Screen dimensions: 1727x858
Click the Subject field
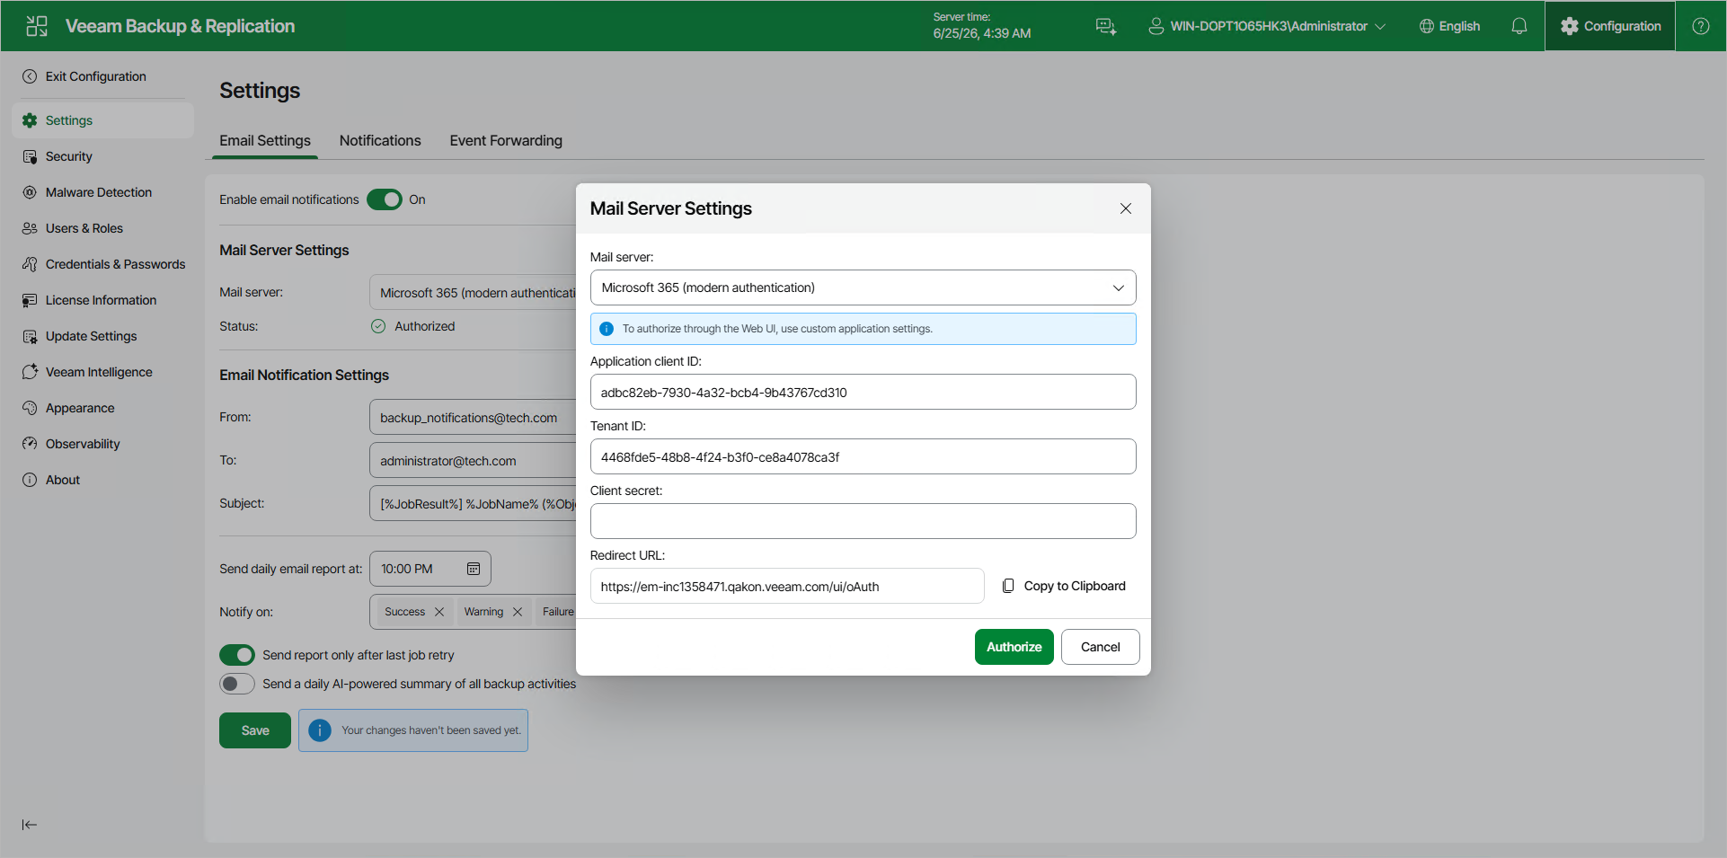[473, 503]
